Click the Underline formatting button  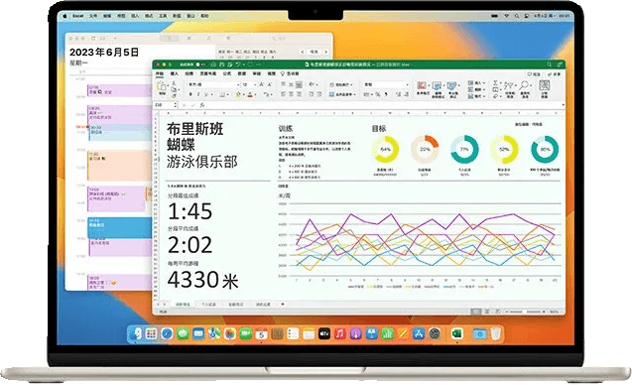coord(206,94)
